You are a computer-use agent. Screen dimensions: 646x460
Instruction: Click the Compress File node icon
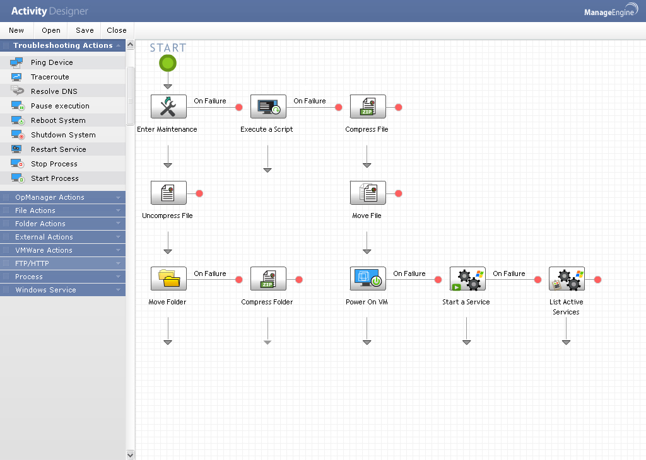(368, 106)
